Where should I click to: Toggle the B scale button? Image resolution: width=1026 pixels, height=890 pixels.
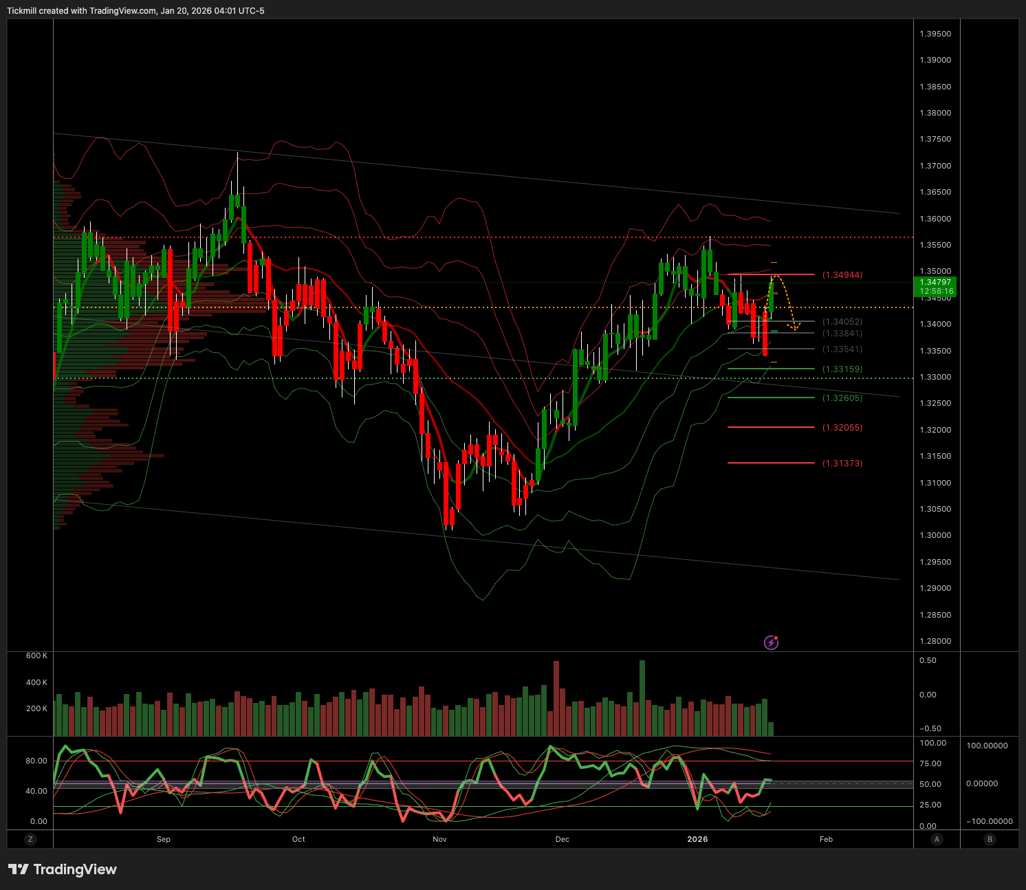[990, 839]
